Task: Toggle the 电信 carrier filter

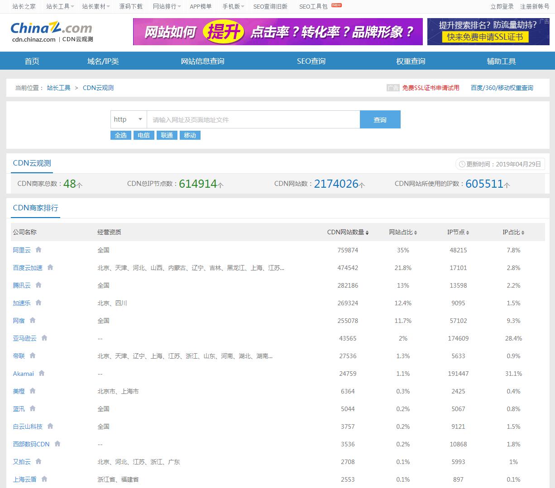Action: [144, 135]
